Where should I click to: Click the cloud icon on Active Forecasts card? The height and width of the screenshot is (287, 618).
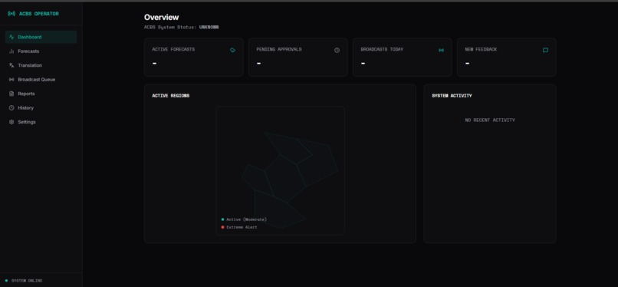[232, 50]
